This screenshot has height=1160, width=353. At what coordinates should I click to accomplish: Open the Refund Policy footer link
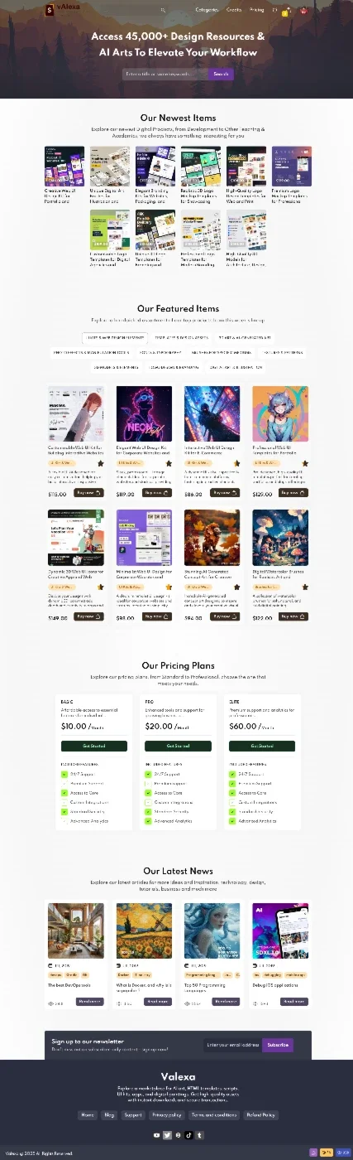click(x=260, y=1115)
